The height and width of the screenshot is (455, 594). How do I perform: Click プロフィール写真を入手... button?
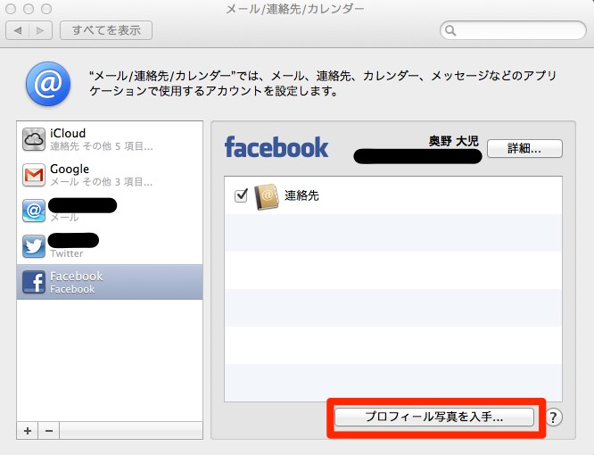(x=434, y=418)
